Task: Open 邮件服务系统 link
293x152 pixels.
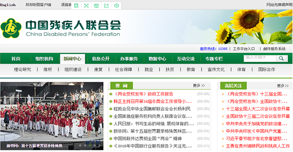Action: 274,49
